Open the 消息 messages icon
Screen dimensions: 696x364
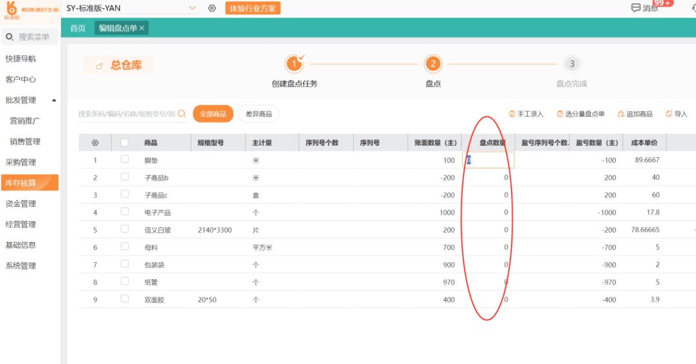635,8
